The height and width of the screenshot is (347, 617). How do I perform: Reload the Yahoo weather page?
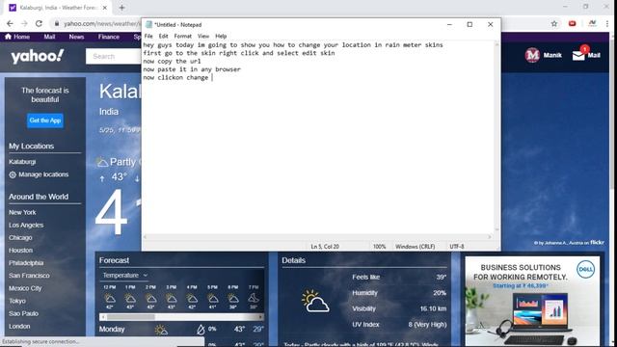[x=39, y=23]
